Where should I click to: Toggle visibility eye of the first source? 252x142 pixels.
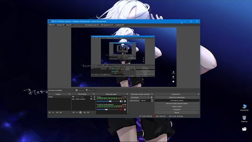91,97
